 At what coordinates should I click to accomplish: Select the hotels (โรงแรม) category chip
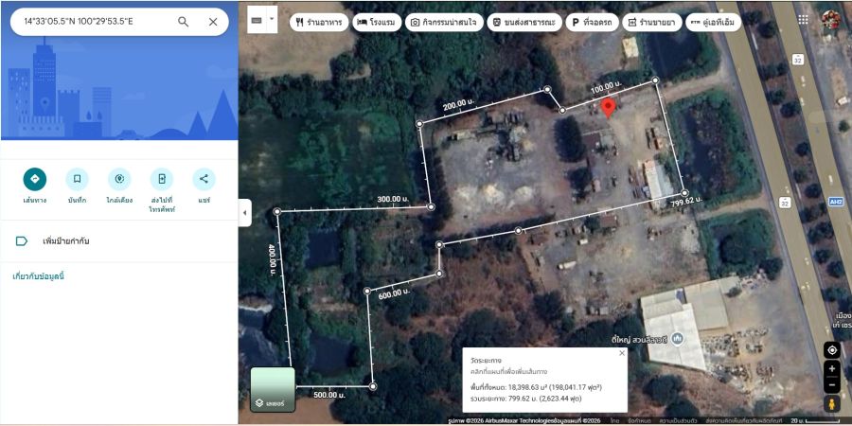376,22
